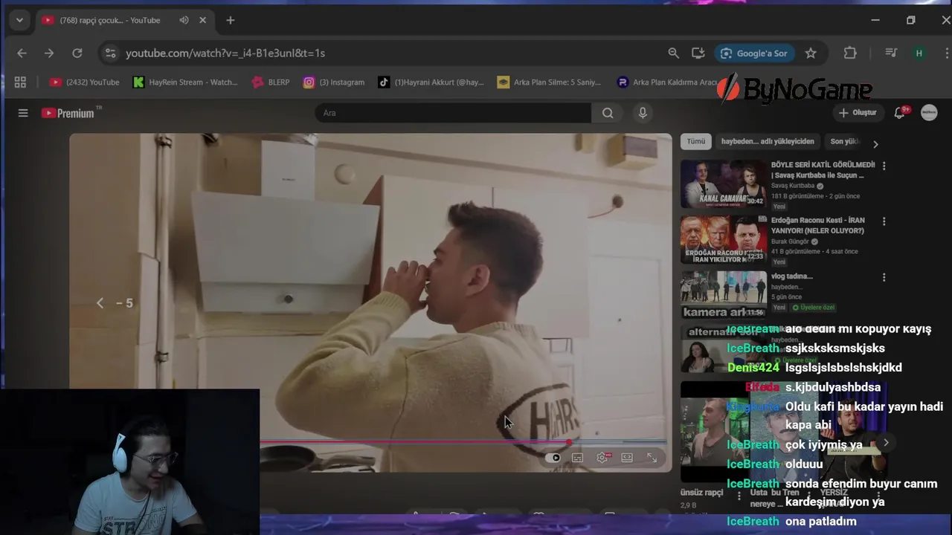Viewport: 952px width, 535px height.
Task: Click the Google'a Sor button
Action: click(755, 53)
